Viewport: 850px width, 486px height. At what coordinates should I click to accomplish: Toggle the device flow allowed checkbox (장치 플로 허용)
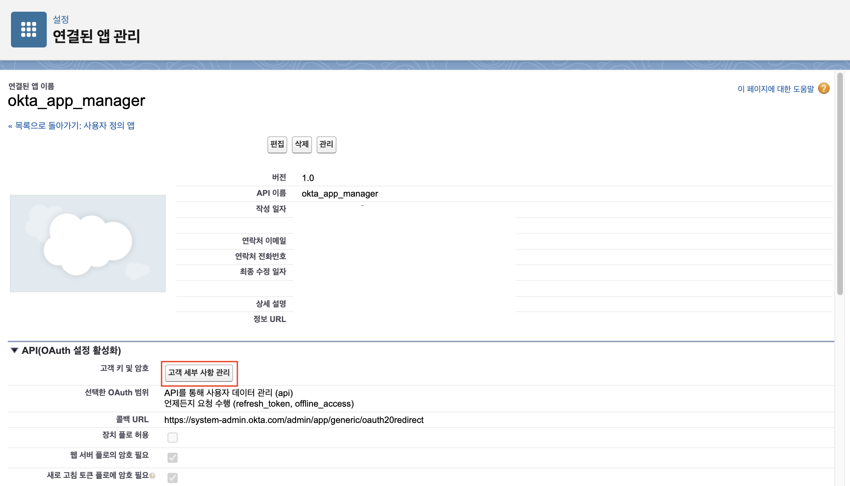coord(172,437)
